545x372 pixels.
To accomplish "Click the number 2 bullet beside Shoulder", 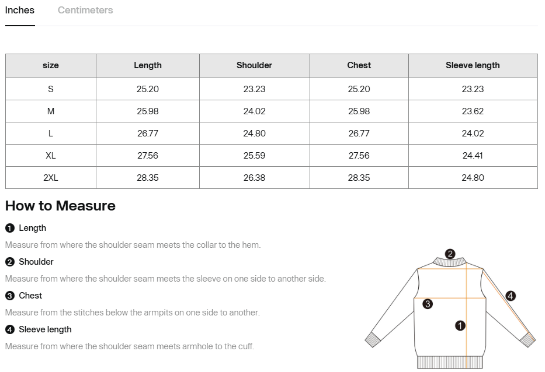I will (10, 262).
